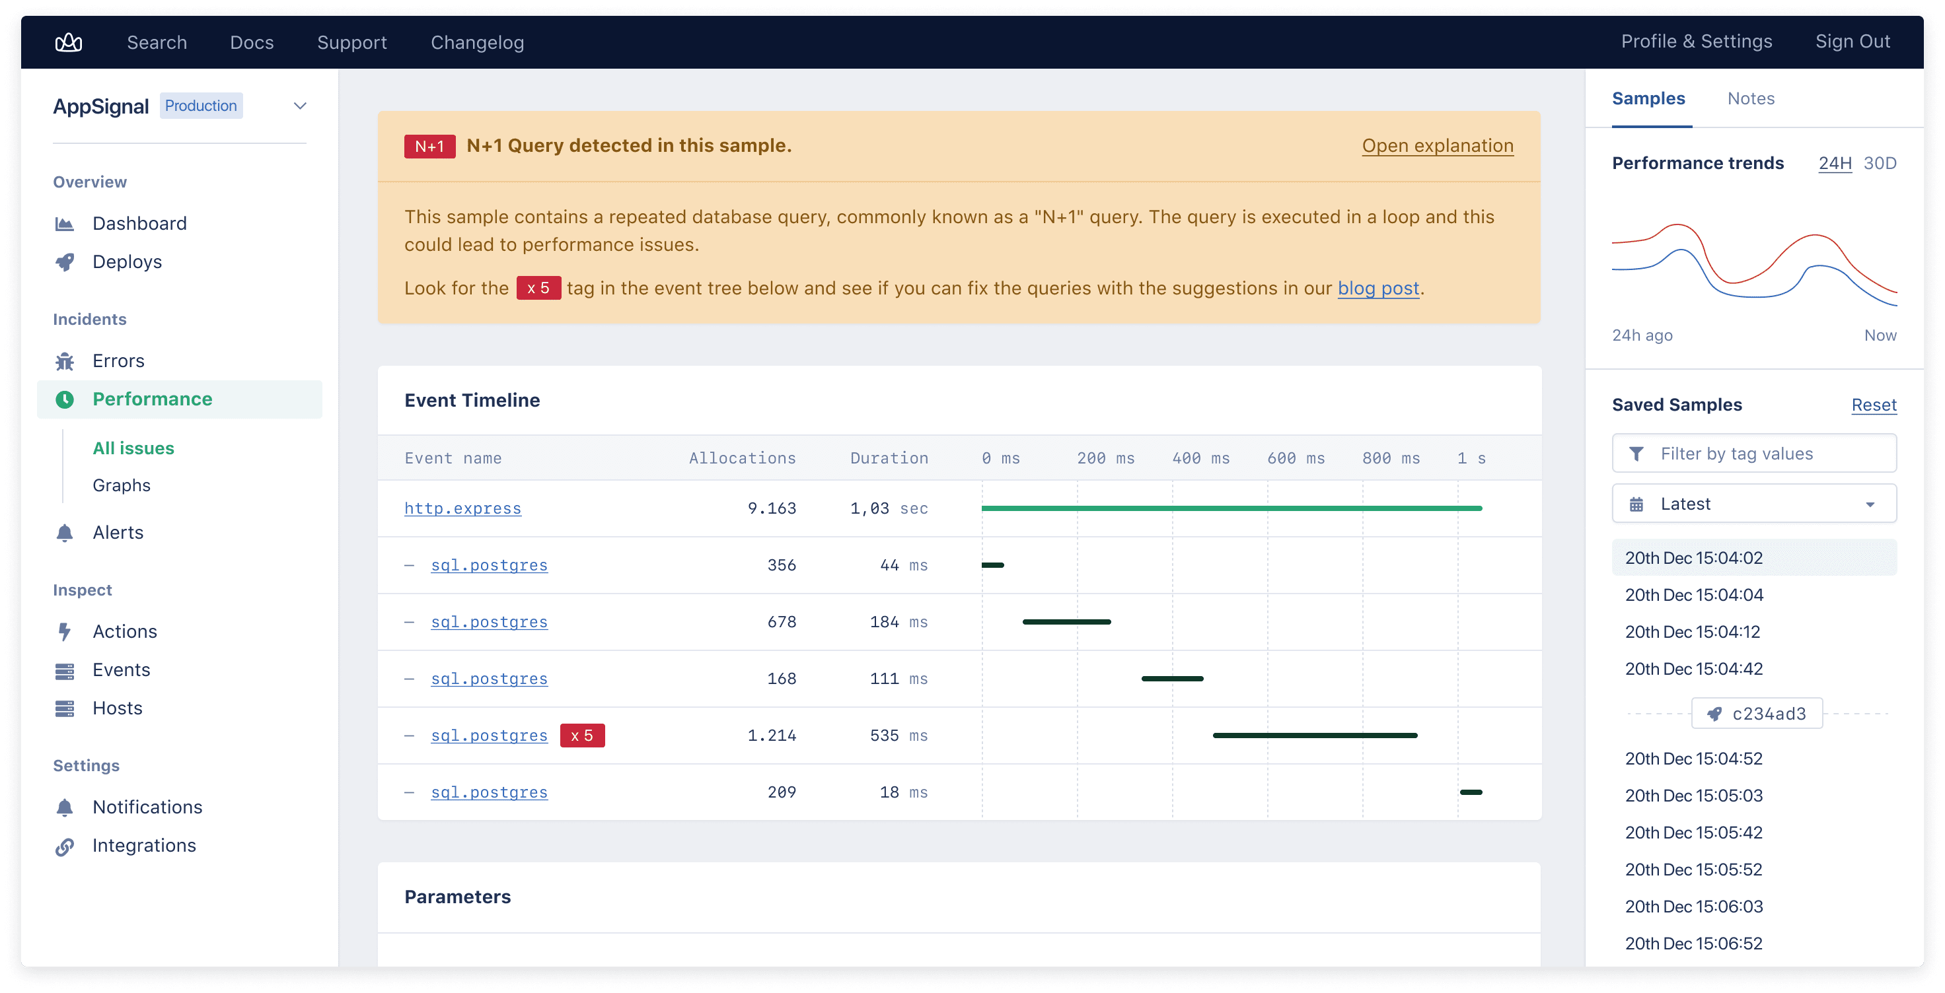Click the c234ad3 deploy marker

click(1757, 713)
